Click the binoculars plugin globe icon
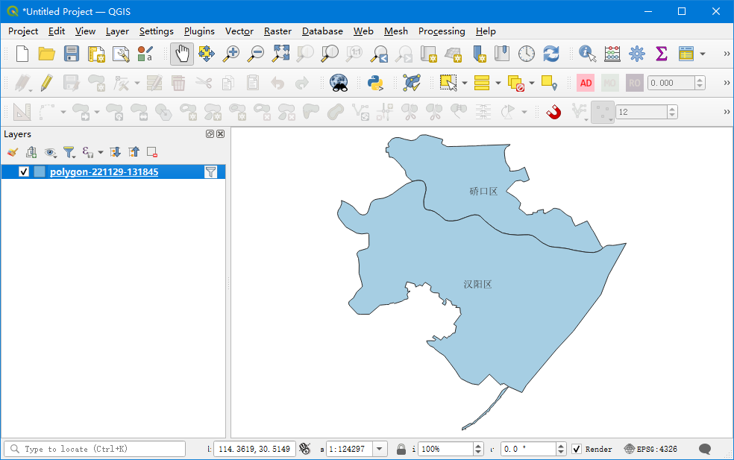Screen dimensions: 734x460 coord(339,83)
